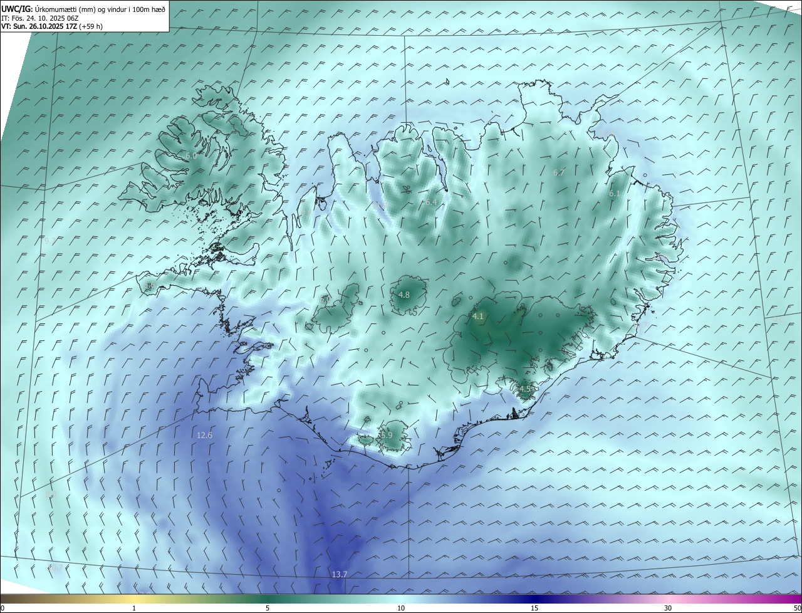Screen dimensions: 802x613
Task: Click the 13.7 value in the southern ocean
Action: click(339, 574)
